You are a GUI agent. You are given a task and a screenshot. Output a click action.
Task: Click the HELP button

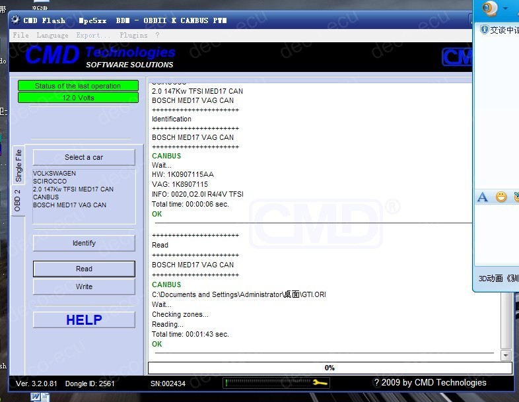[x=84, y=319]
